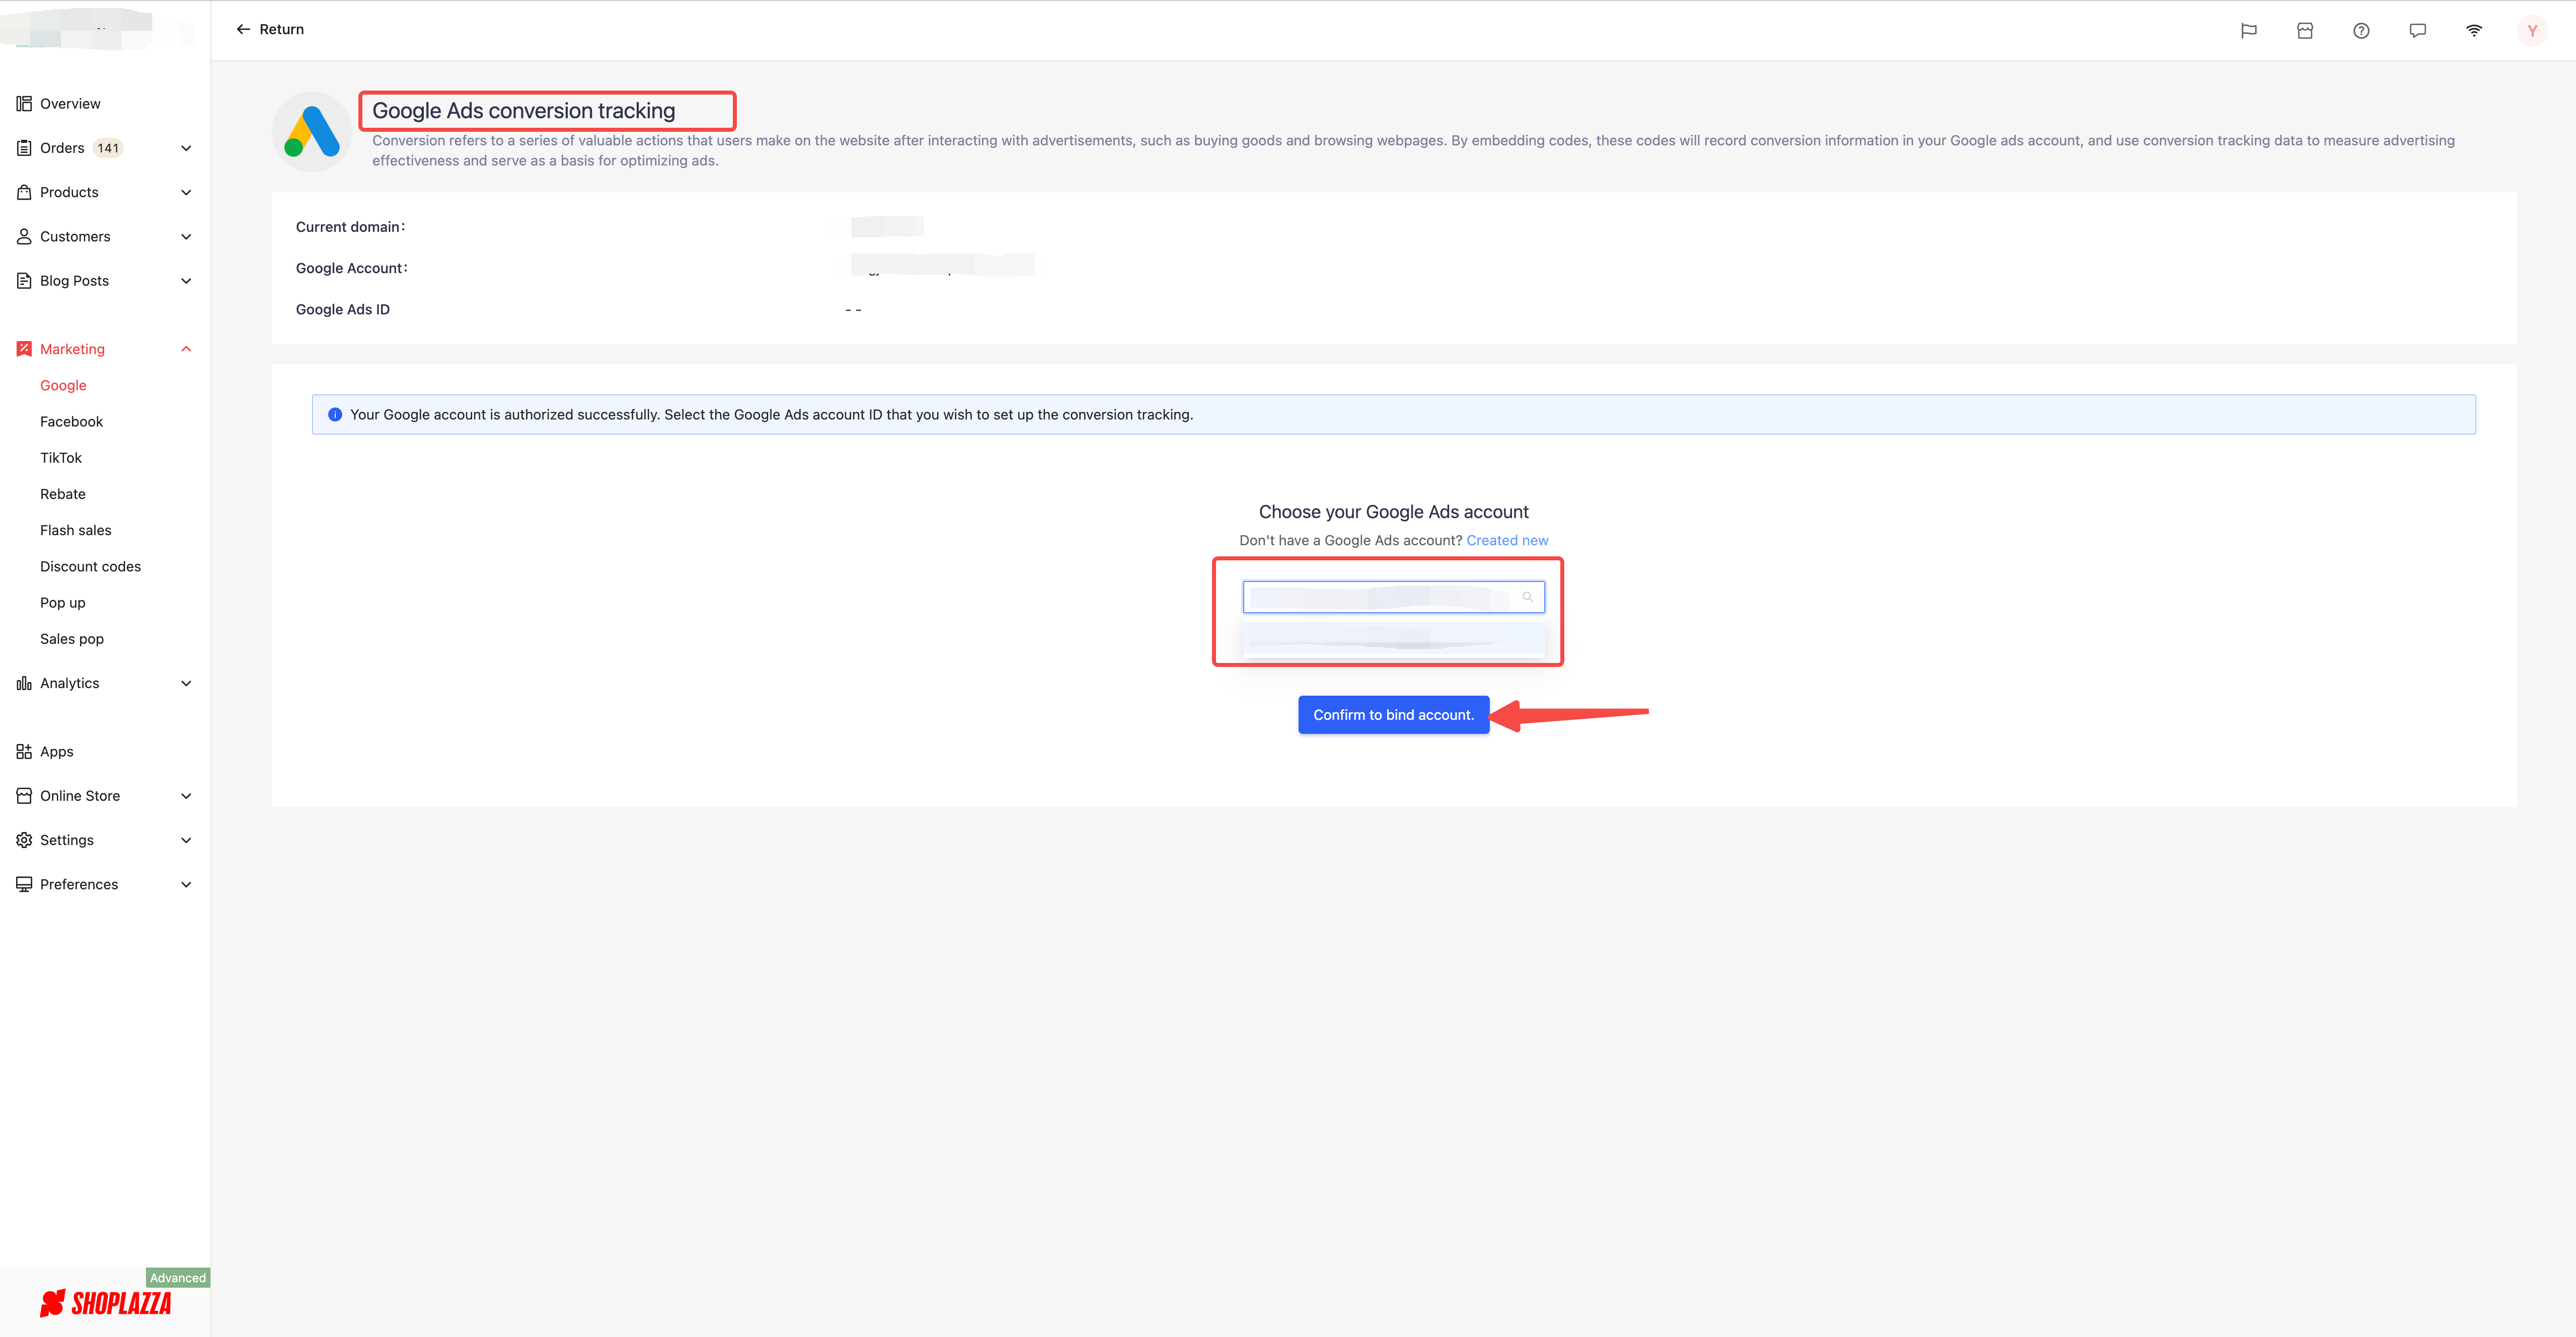Open Pop up under Marketing

tap(63, 603)
